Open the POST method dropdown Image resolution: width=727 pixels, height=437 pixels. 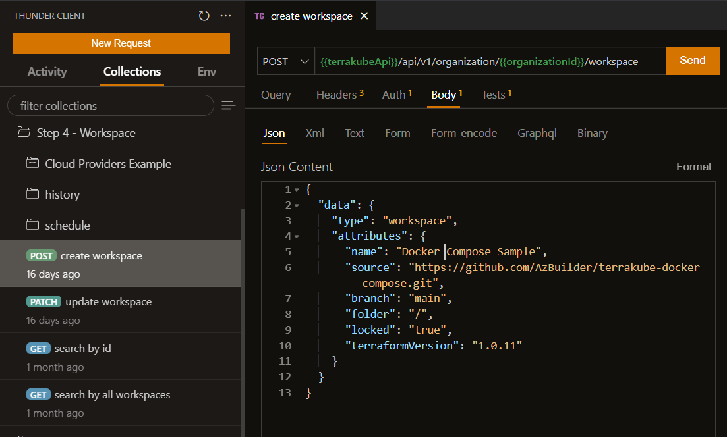(x=285, y=61)
